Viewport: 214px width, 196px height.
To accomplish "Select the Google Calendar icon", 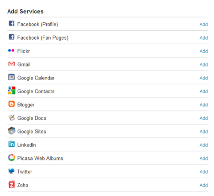I will tap(12, 77).
